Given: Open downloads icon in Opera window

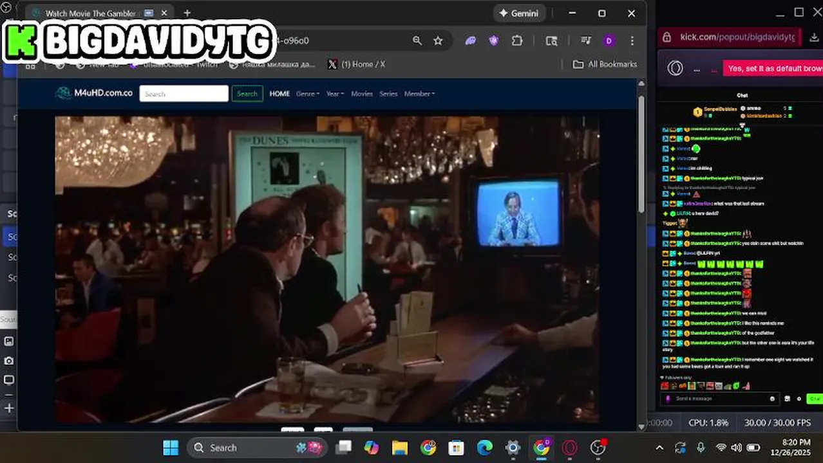Looking at the screenshot, I should [x=814, y=37].
